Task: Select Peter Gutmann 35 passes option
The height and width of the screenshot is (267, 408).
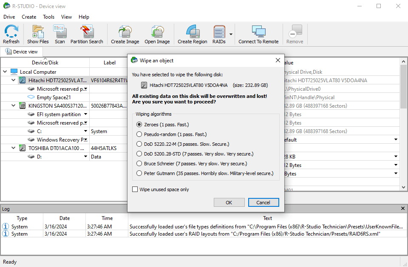Action: tap(139, 173)
